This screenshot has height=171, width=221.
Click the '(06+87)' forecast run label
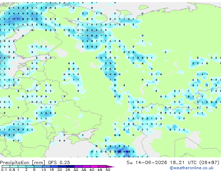pos(209,163)
